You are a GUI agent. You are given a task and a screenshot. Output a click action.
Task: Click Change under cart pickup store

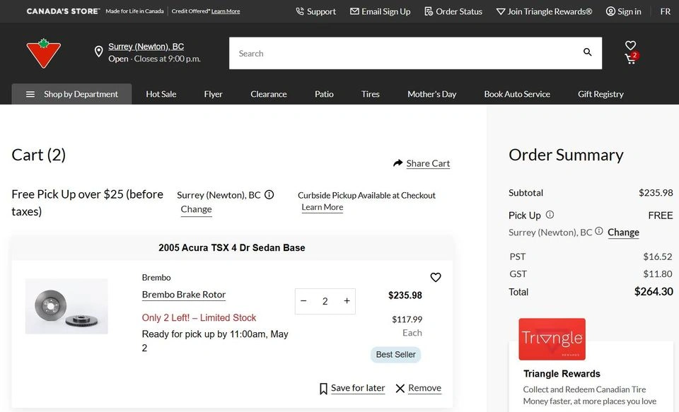click(x=196, y=209)
